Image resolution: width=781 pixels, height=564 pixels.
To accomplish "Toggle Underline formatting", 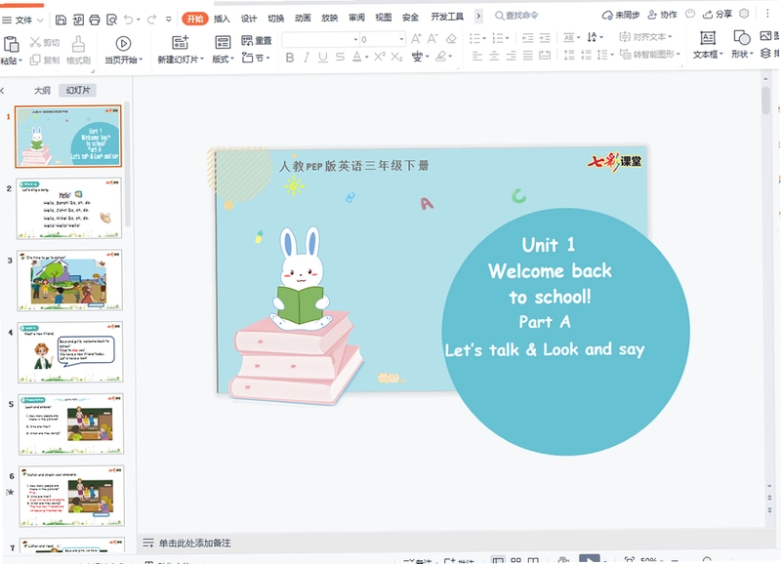I will (323, 58).
